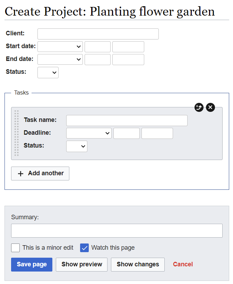
Task: Cancel the project creation
Action: pyautogui.click(x=183, y=265)
